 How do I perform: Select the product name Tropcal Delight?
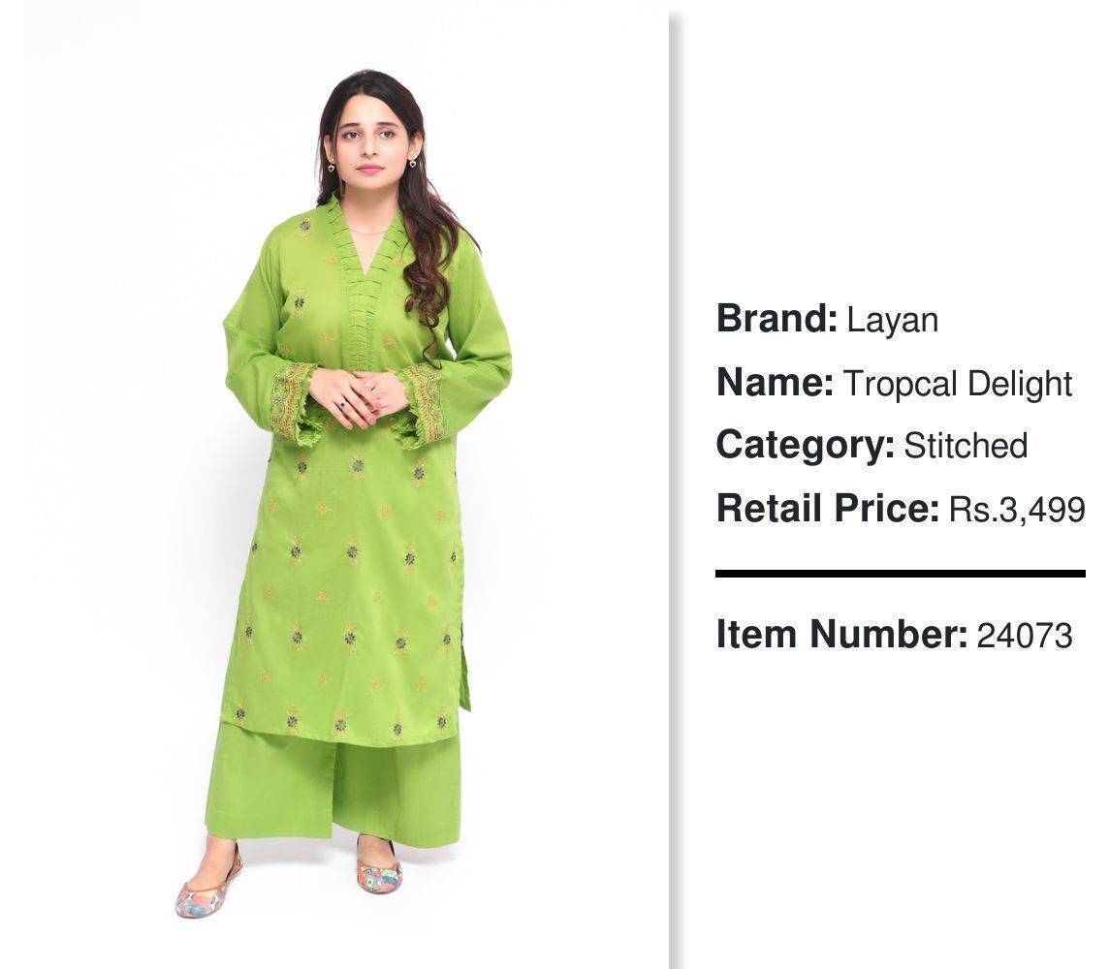[x=958, y=385]
